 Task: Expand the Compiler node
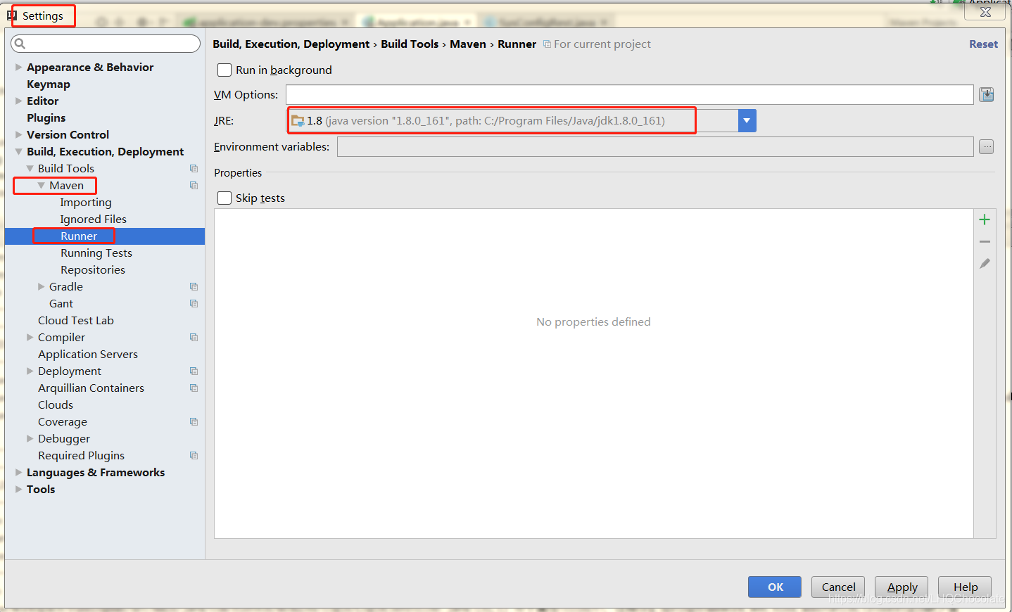point(30,338)
